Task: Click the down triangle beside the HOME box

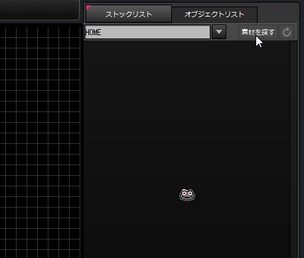Action: tap(219, 32)
